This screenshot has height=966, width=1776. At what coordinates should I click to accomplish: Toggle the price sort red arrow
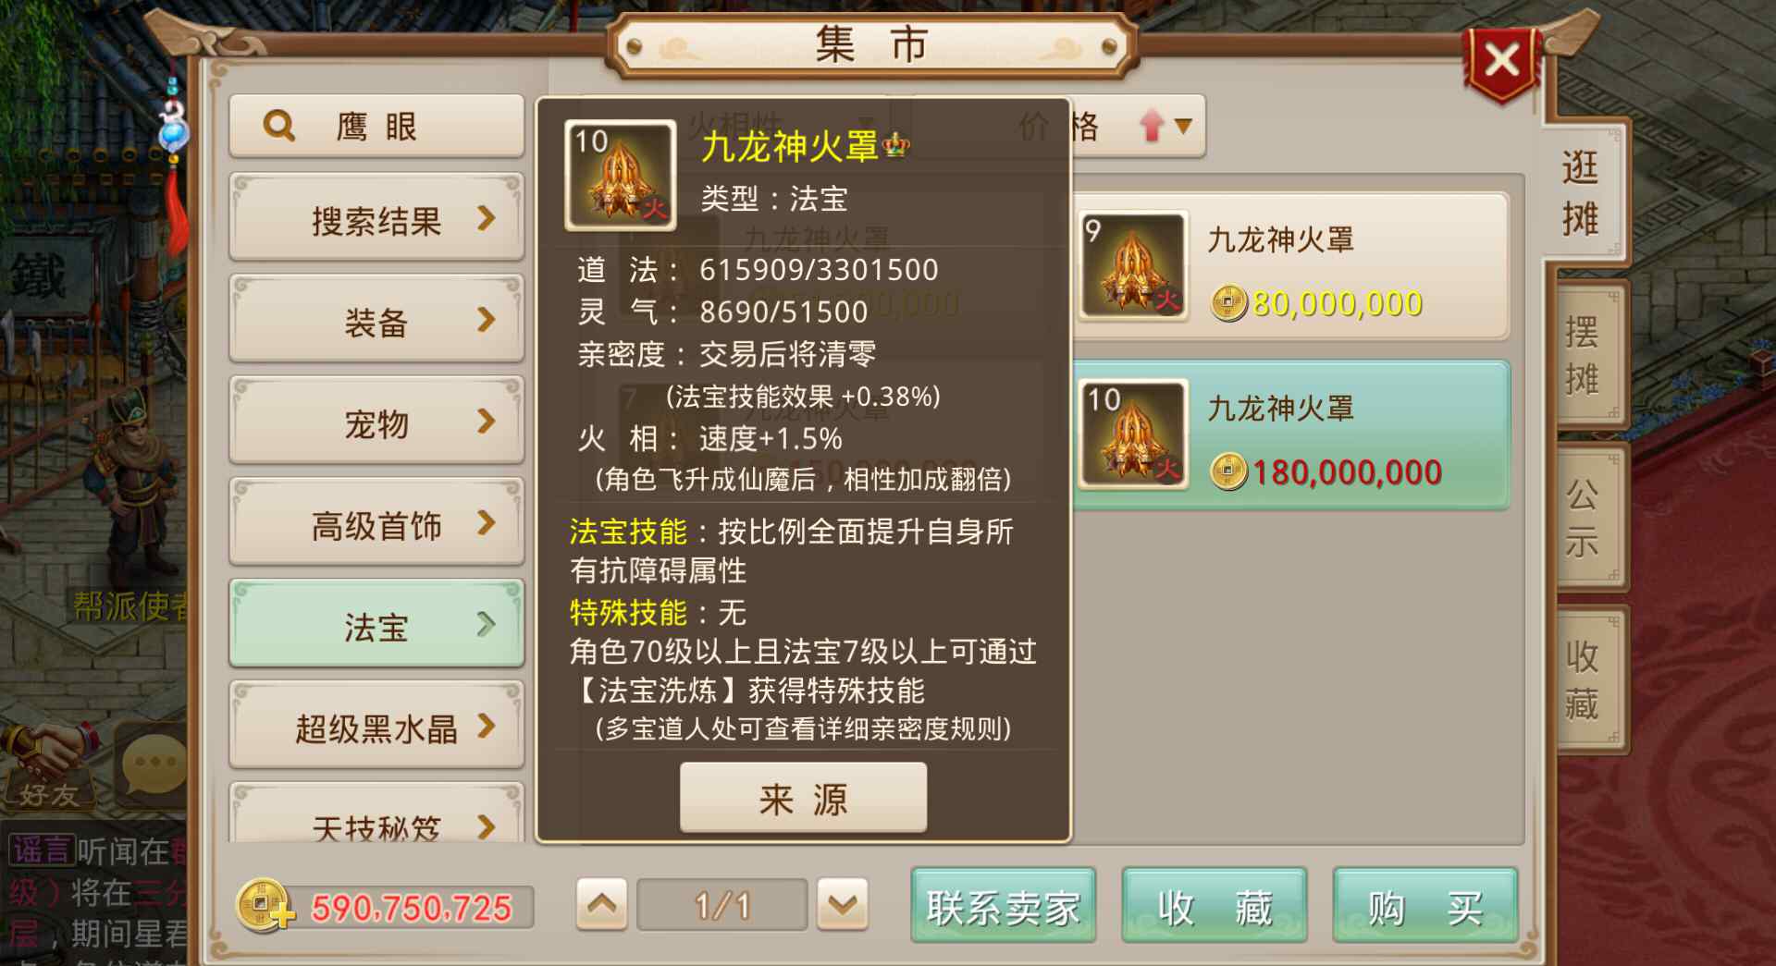1151,125
